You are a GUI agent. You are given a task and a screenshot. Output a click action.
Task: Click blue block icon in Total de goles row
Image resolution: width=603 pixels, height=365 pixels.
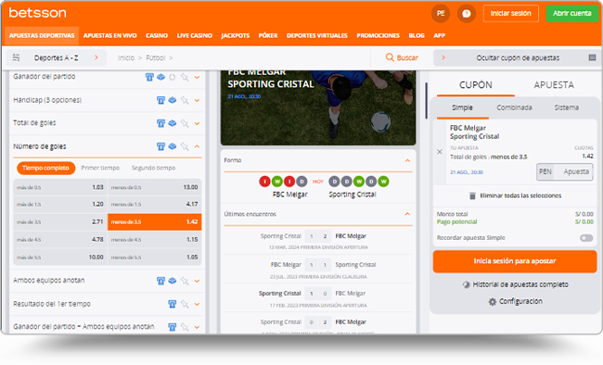coord(173,123)
